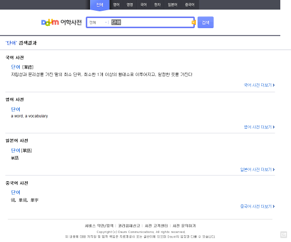Click the Korean definition text under 국어 사전

click(101, 74)
